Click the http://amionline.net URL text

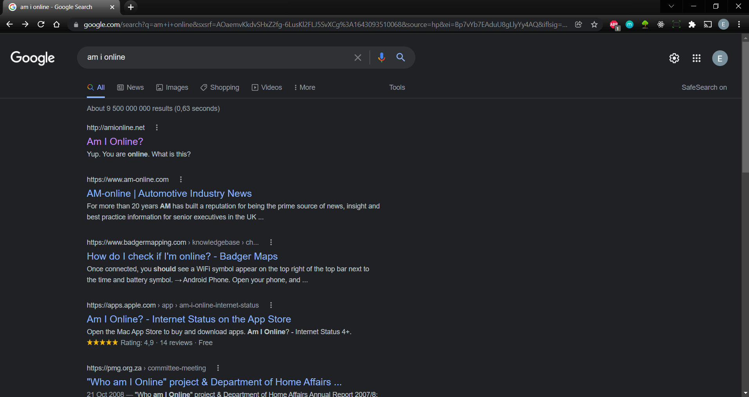pos(116,128)
